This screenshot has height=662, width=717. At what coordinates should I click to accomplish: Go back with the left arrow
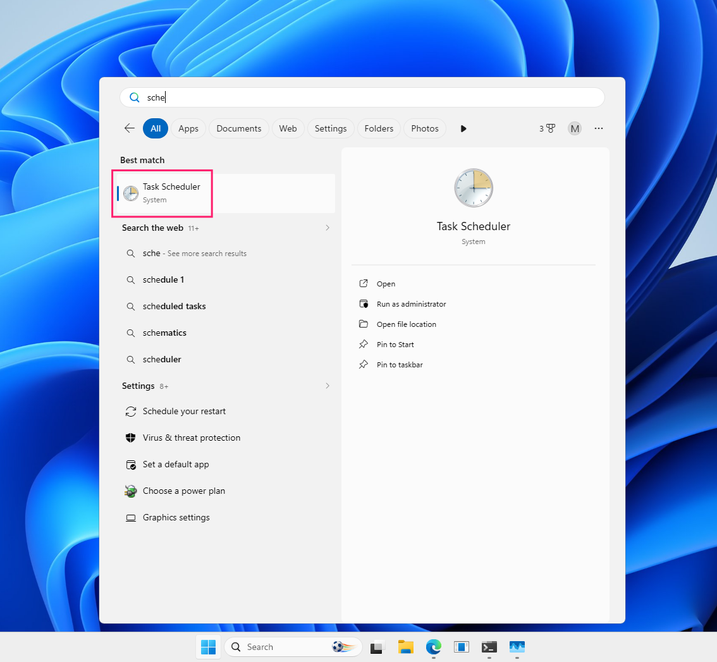(130, 128)
